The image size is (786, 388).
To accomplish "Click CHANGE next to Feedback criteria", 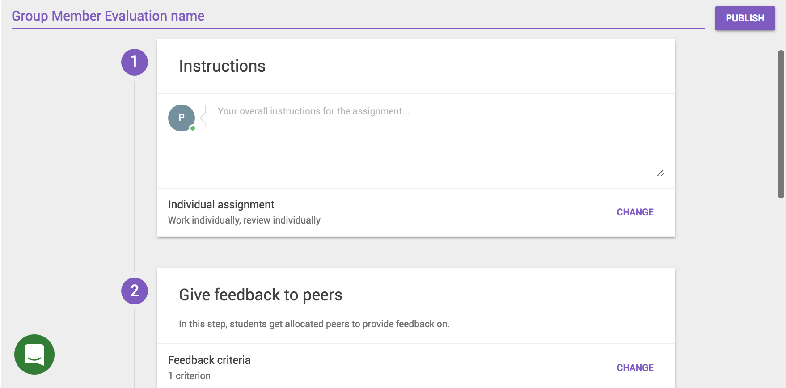I will [x=635, y=368].
